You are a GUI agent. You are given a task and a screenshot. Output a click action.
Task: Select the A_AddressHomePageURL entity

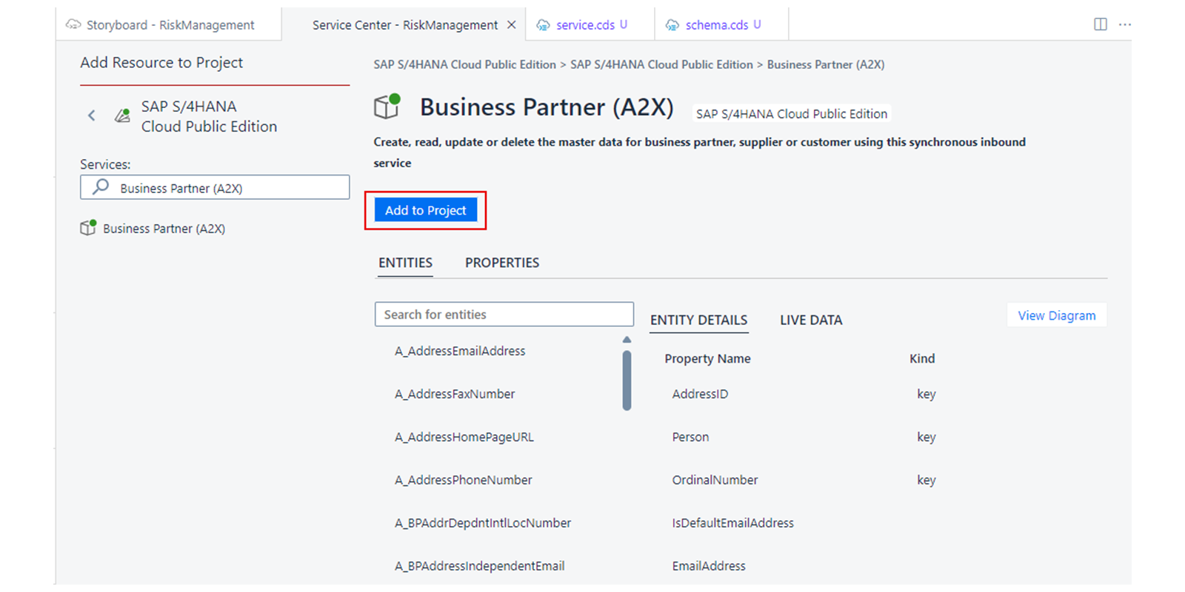pos(464,437)
